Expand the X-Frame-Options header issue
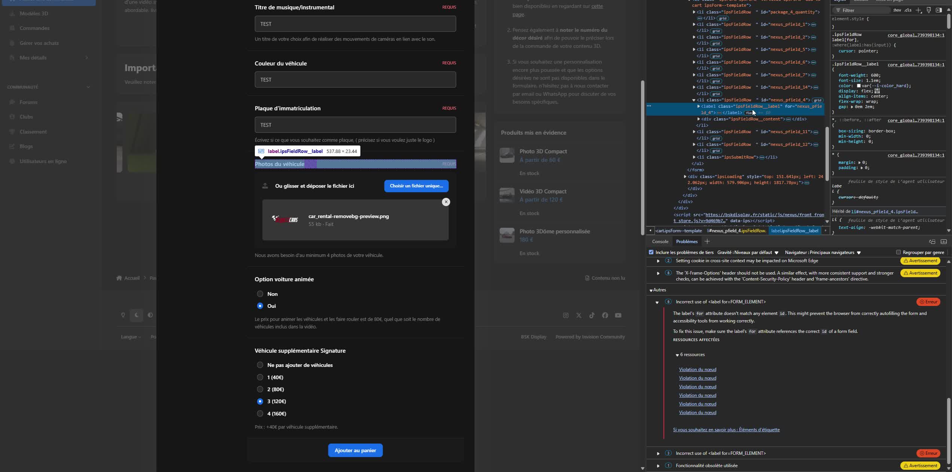The height and width of the screenshot is (472, 952). click(x=658, y=273)
